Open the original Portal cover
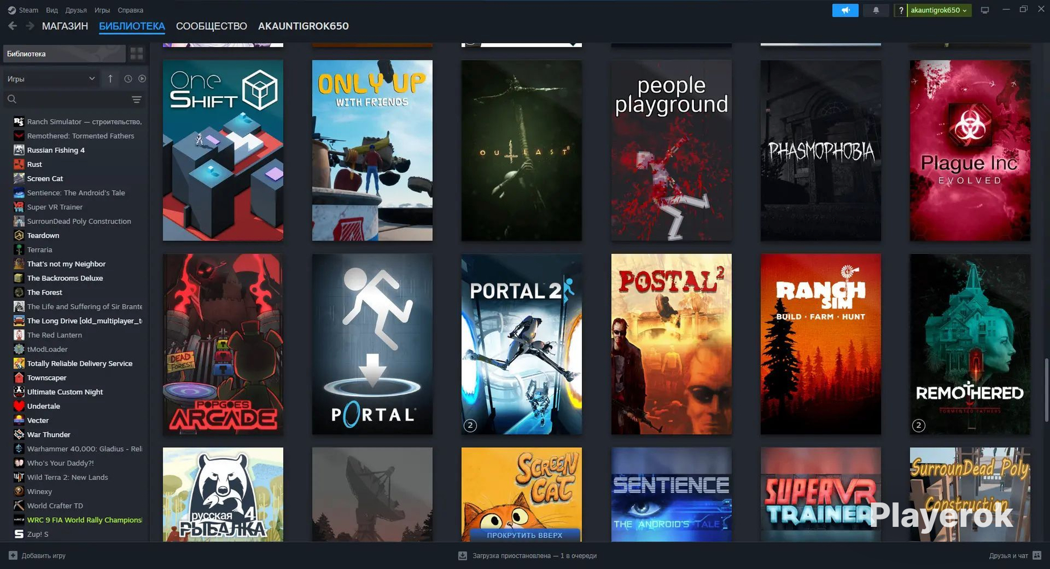The height and width of the screenshot is (569, 1050). coord(372,344)
